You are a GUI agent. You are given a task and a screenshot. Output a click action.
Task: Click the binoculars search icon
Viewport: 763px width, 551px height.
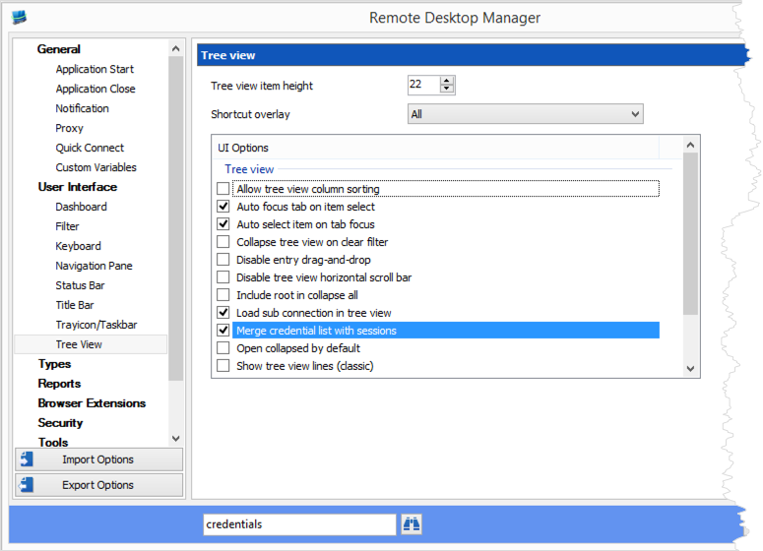(411, 524)
